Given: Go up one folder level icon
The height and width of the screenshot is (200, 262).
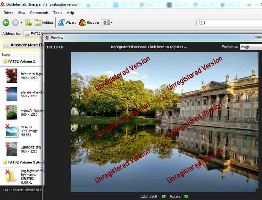Looking at the screenshot, I should pyautogui.click(x=29, y=23).
